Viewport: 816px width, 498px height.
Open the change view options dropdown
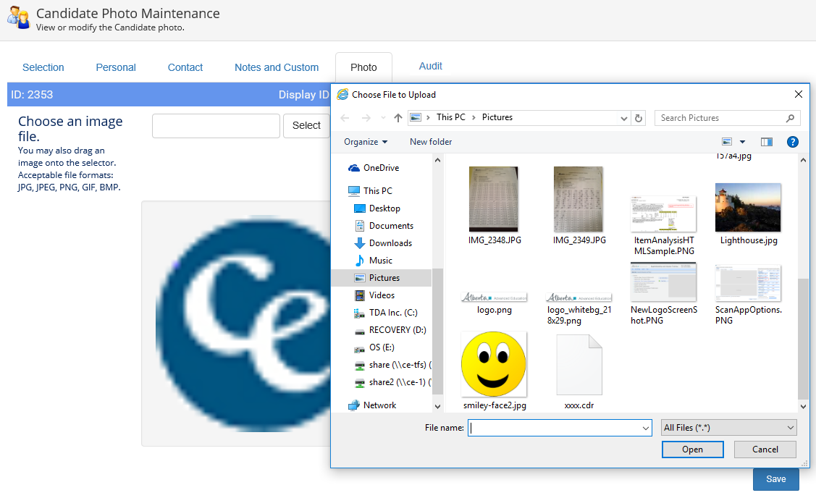742,142
